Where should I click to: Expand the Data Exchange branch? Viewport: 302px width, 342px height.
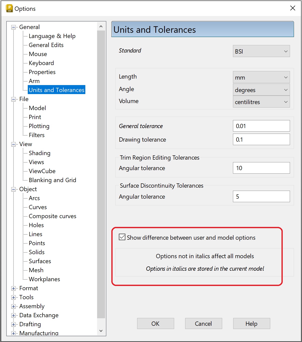coord(13,315)
